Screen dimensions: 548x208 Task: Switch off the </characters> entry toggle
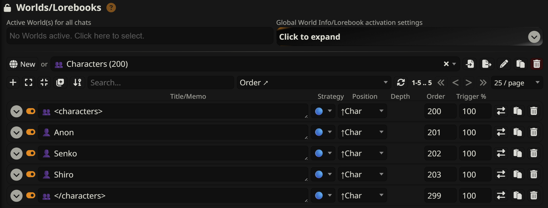pos(31,195)
